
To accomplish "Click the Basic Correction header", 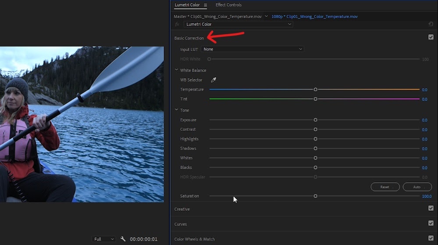I will pyautogui.click(x=189, y=38).
